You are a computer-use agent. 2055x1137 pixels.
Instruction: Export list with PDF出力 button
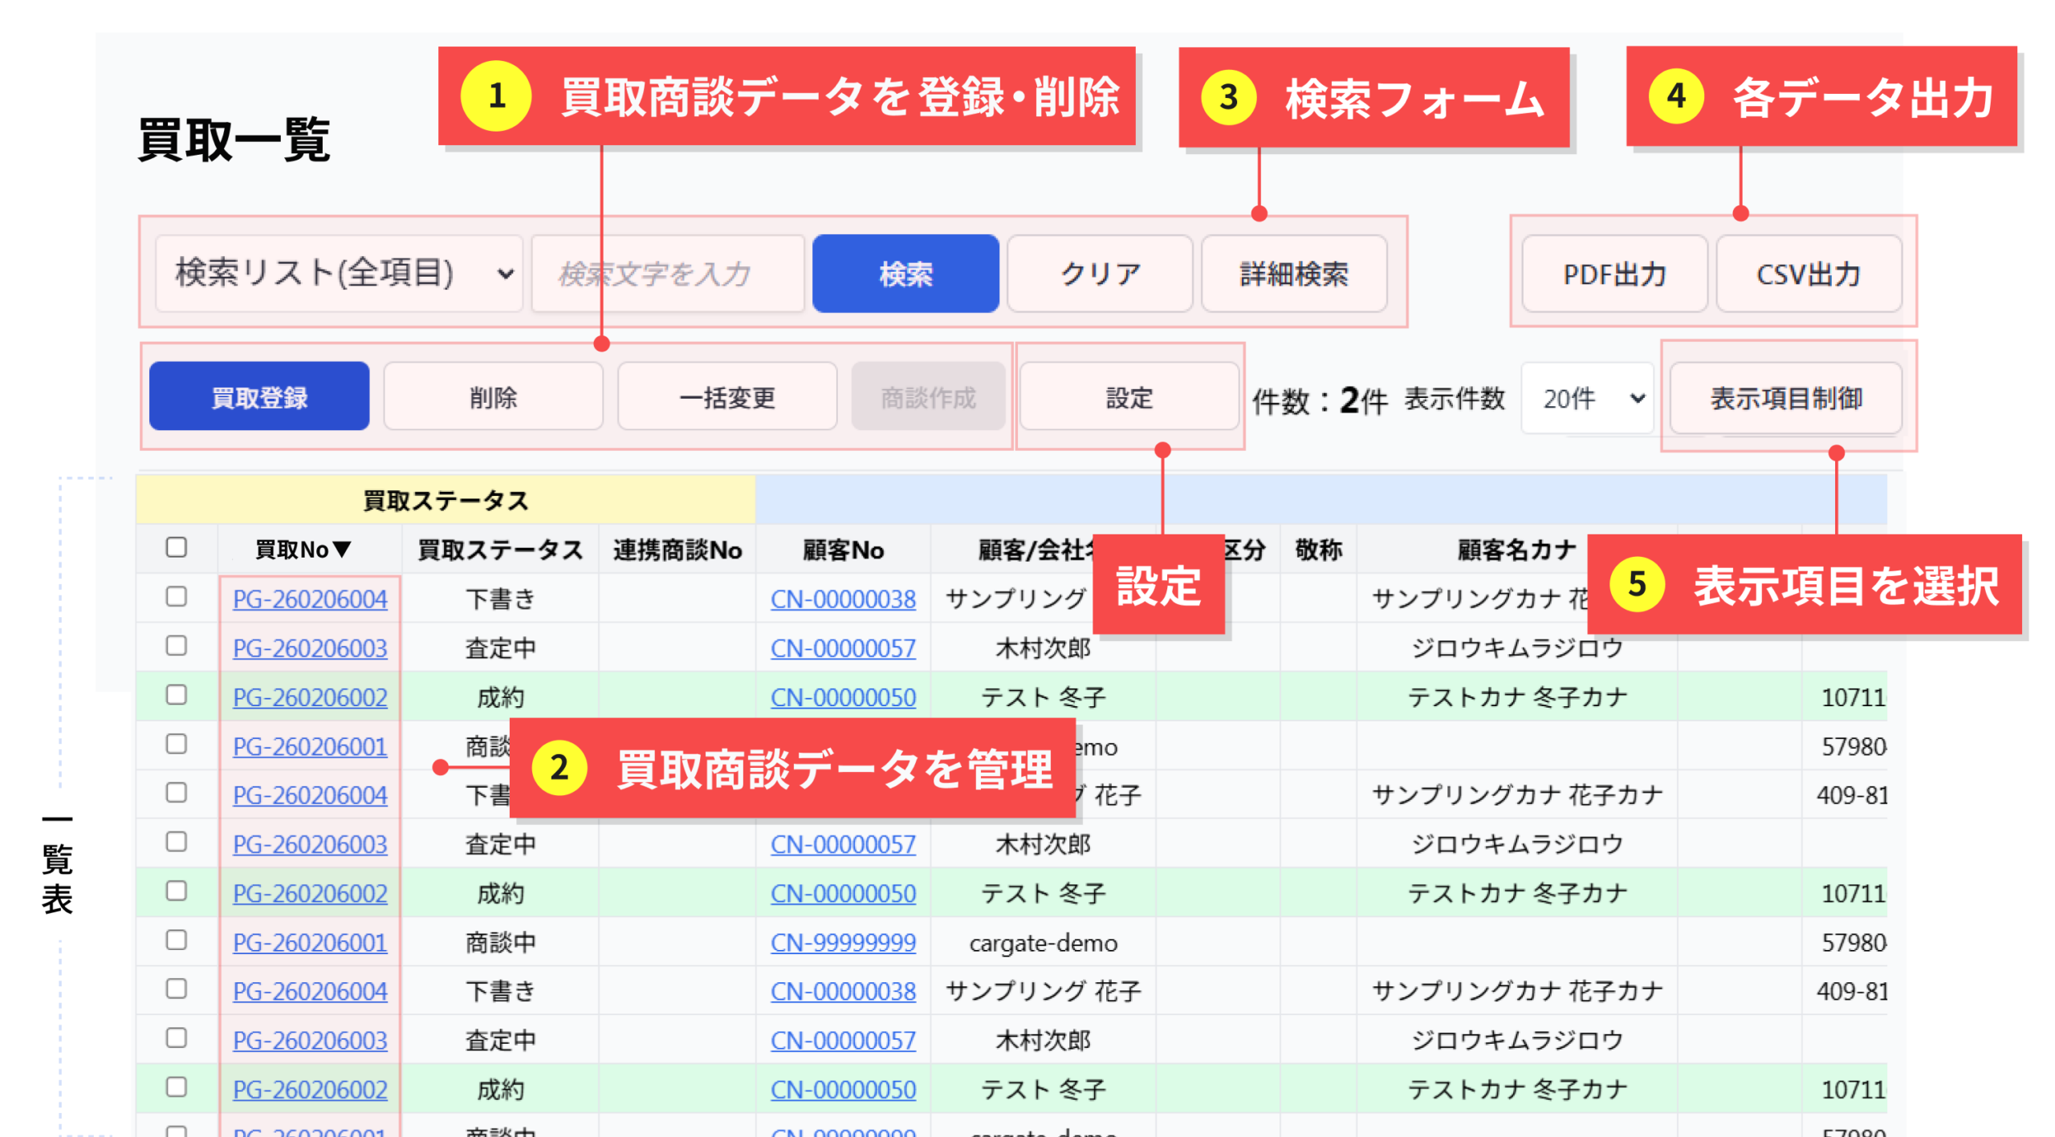[x=1613, y=274]
